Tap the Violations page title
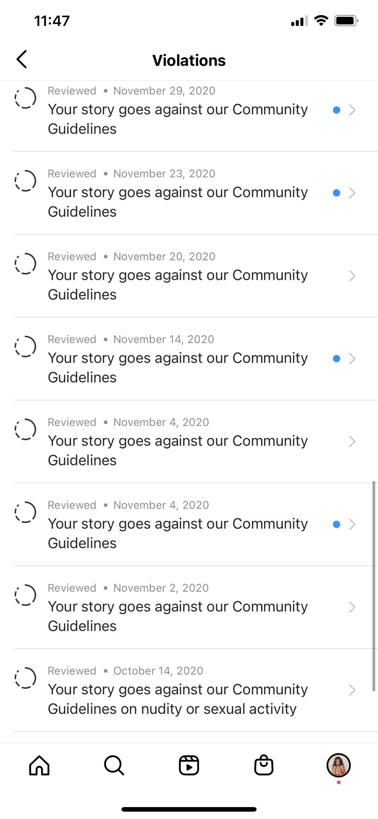Viewport: 378px width, 819px height. tap(189, 60)
